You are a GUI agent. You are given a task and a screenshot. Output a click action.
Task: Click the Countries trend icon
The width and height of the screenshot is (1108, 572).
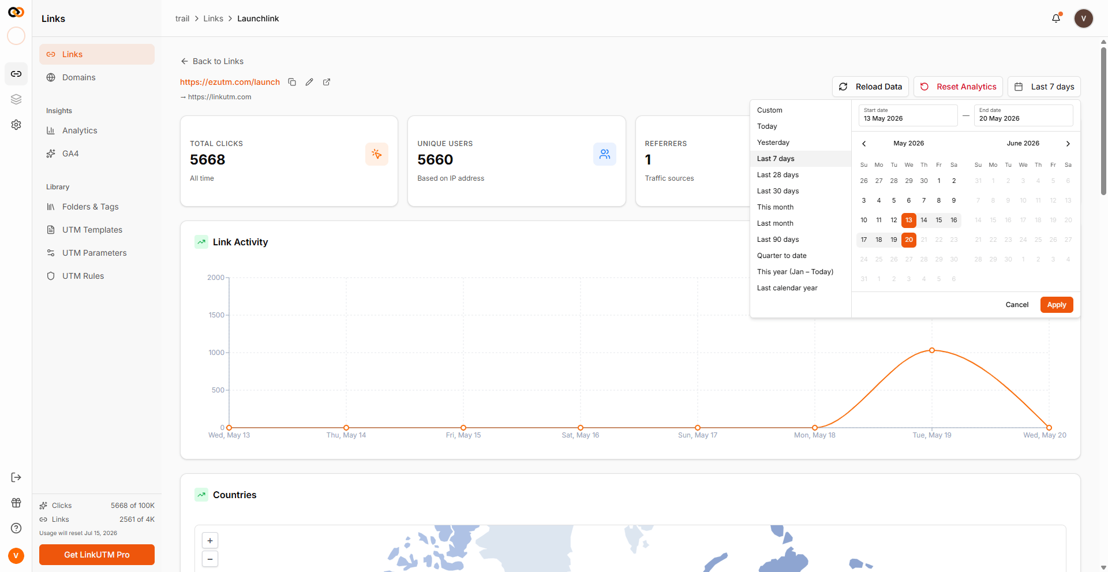tap(201, 495)
